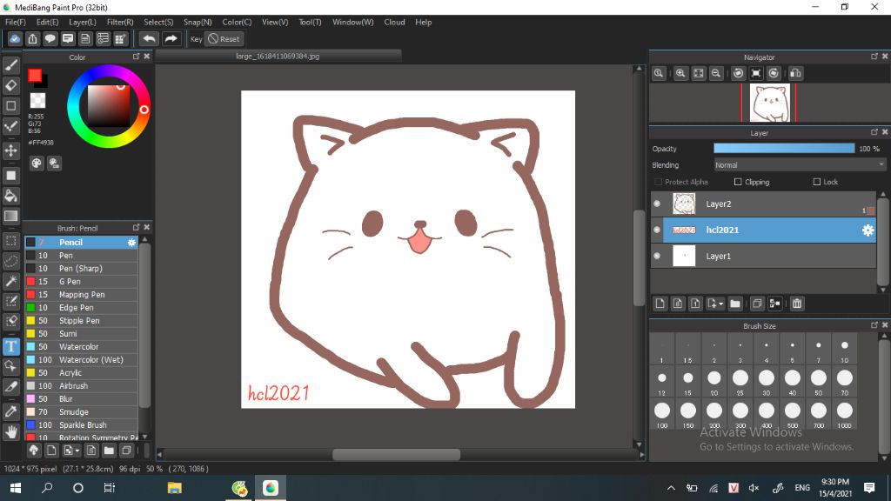Choose the Move tool

[10, 150]
